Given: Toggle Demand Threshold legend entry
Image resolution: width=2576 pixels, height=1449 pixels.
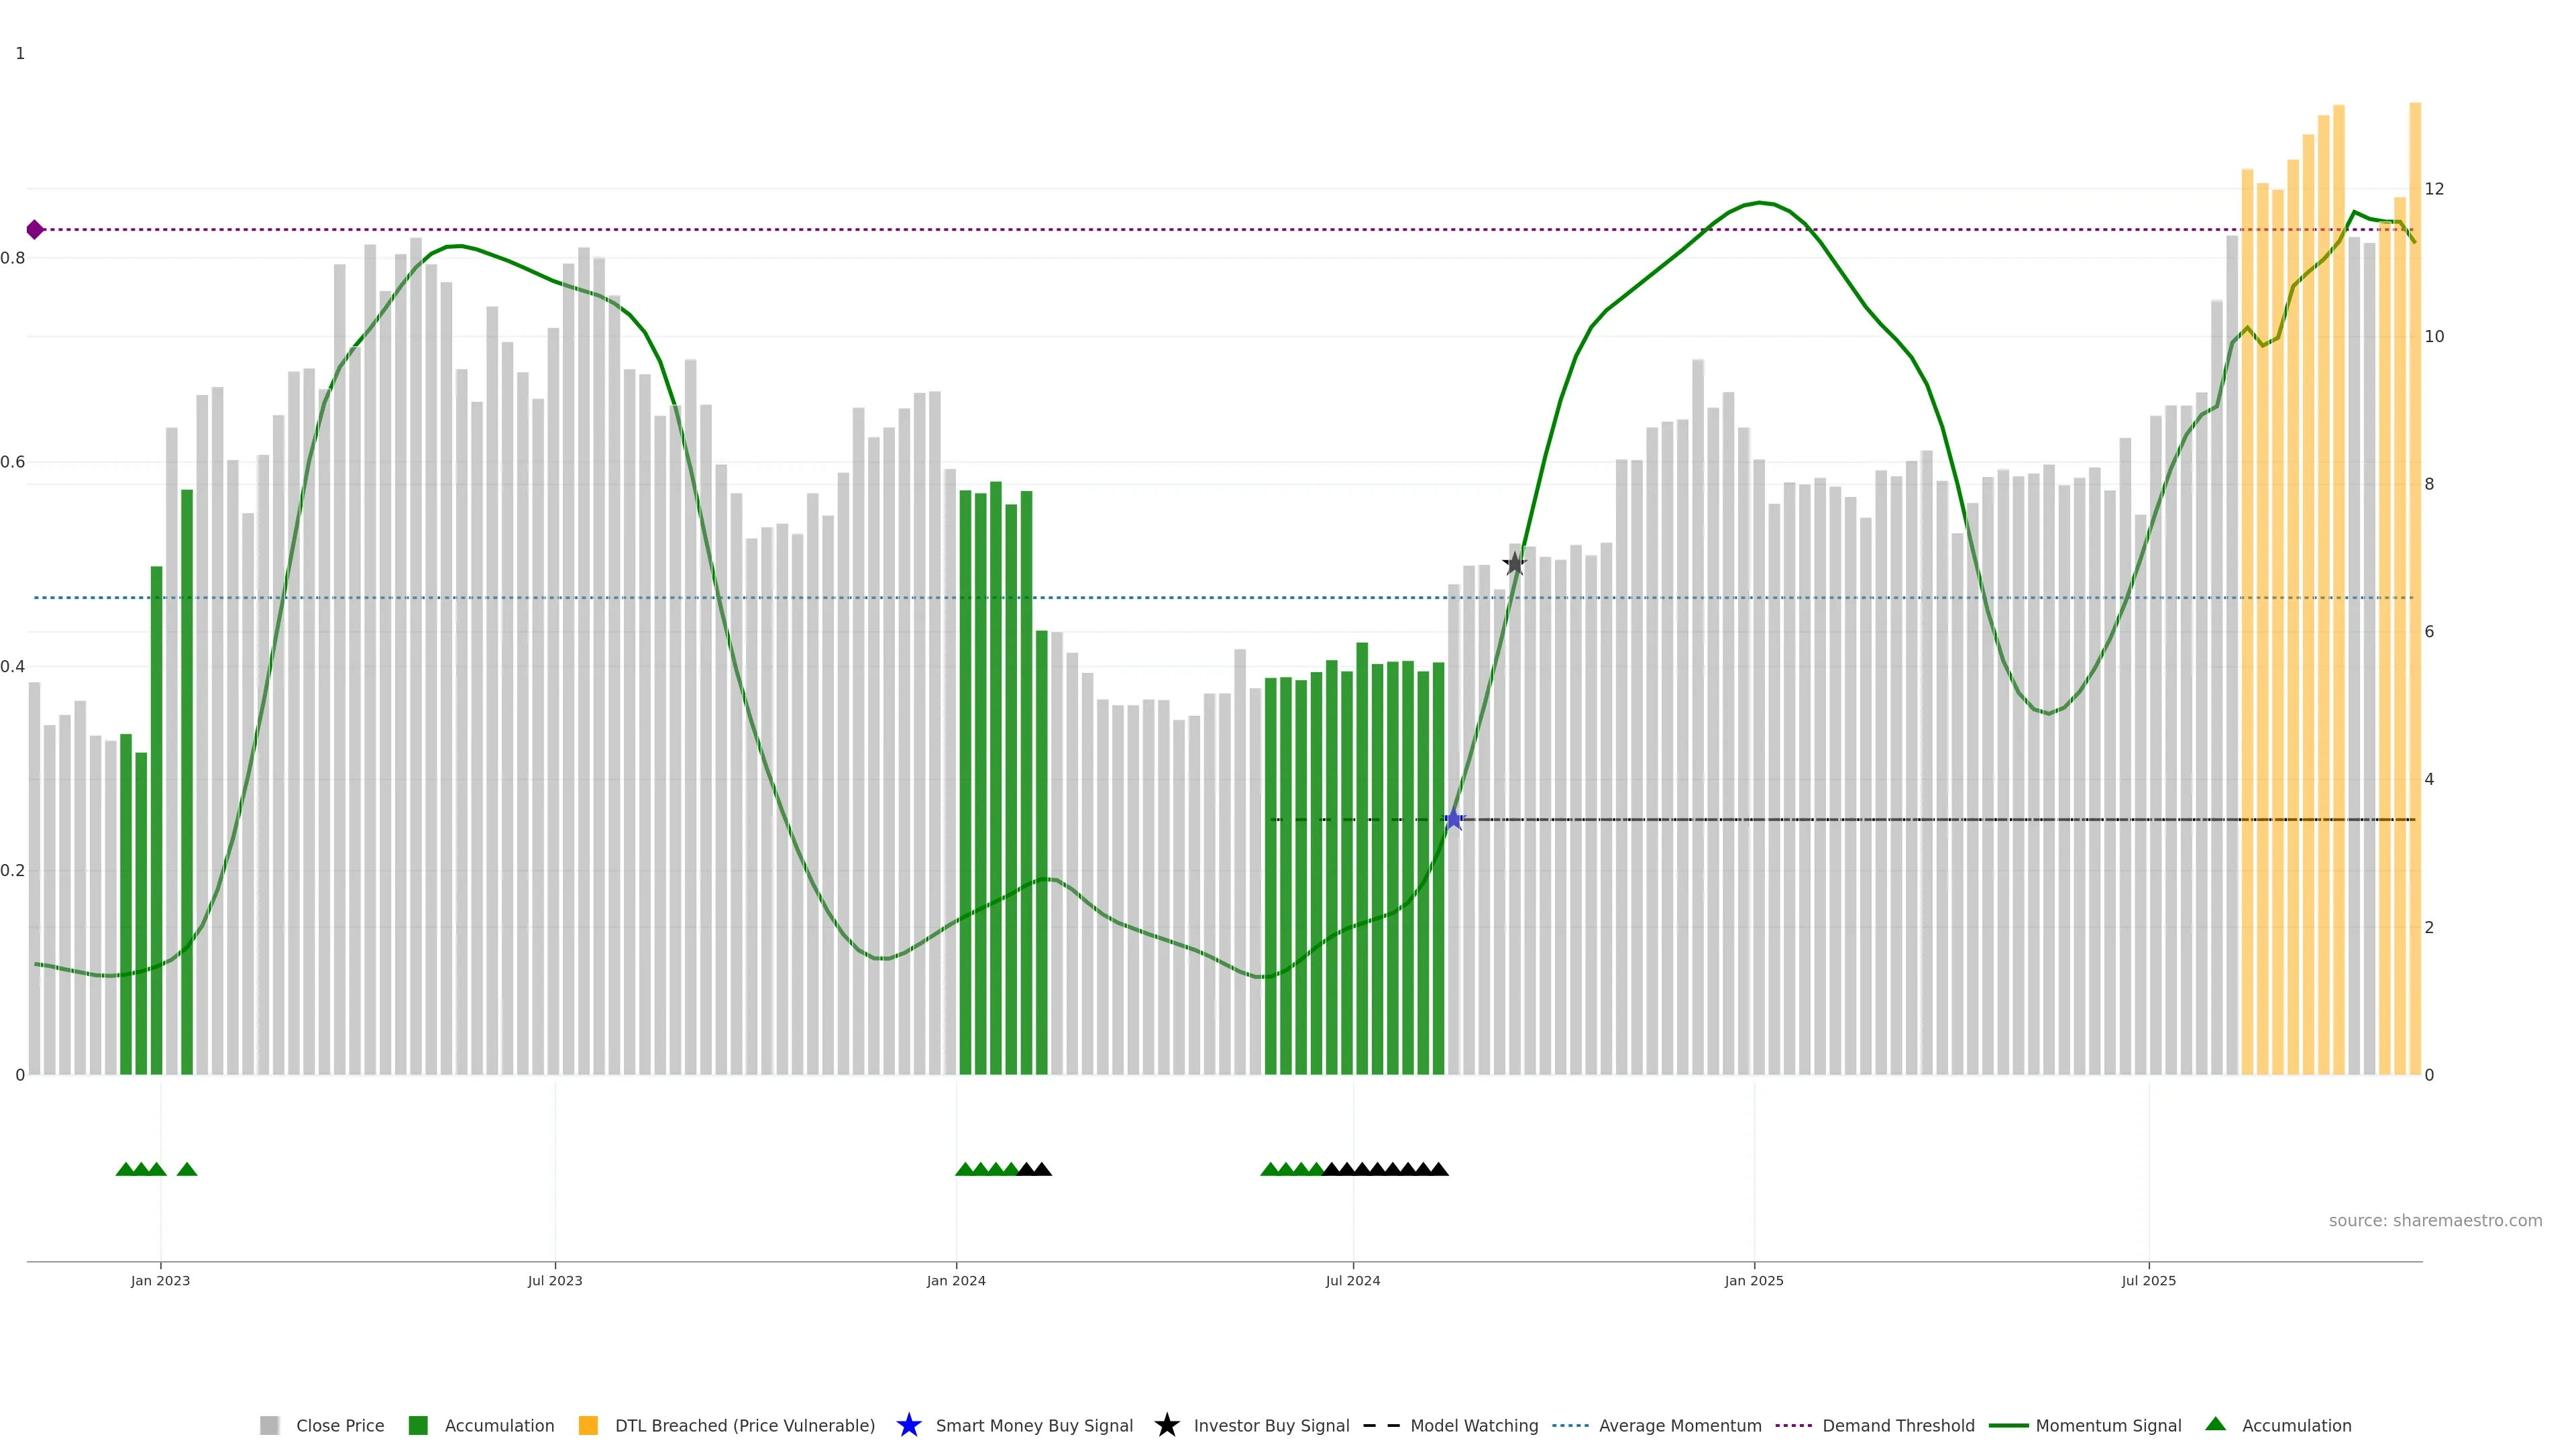Looking at the screenshot, I should 1897,1425.
